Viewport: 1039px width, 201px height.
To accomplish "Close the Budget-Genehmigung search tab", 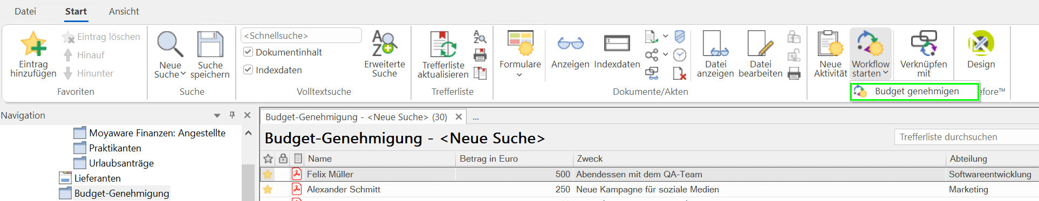I will coord(459,117).
